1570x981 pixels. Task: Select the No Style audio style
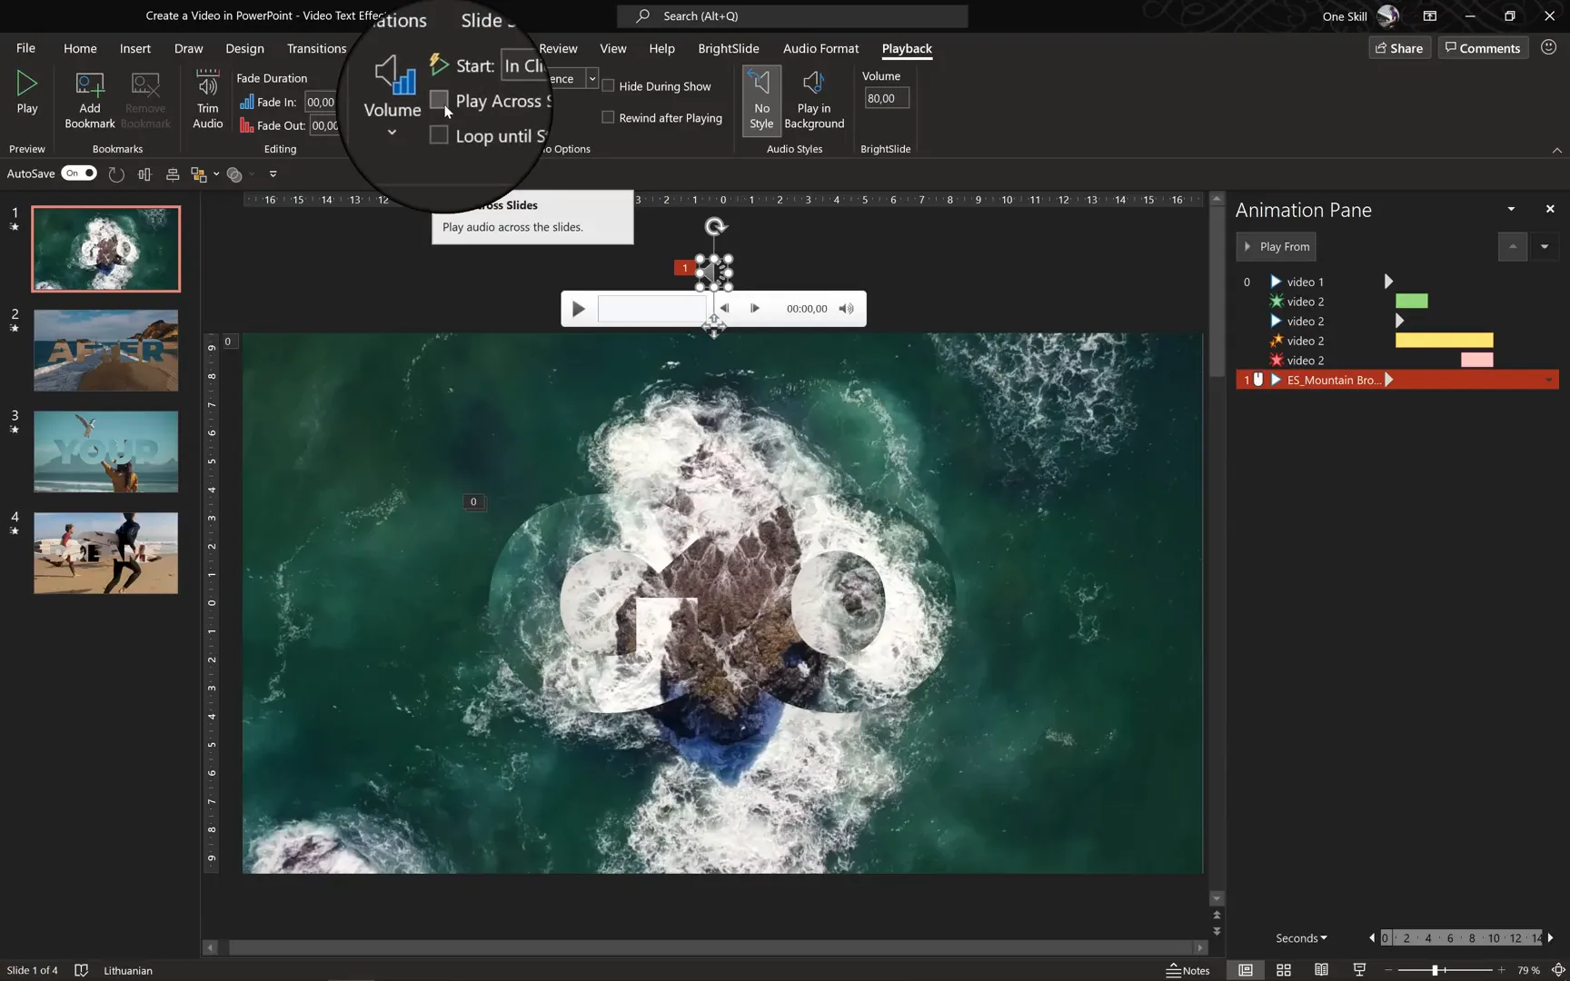[x=761, y=100]
